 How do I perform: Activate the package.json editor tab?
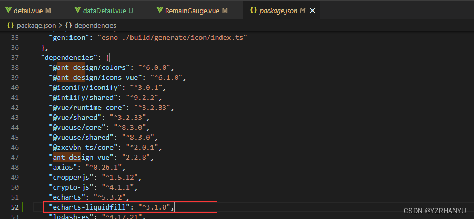tap(278, 11)
